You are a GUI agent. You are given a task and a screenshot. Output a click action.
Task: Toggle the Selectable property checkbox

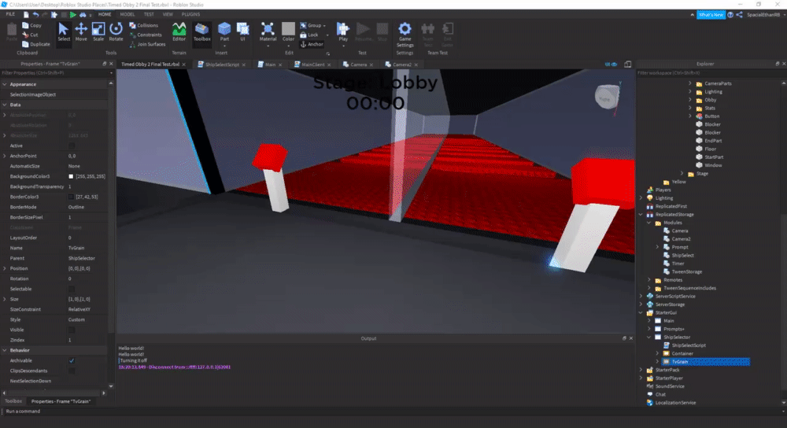[72, 289]
